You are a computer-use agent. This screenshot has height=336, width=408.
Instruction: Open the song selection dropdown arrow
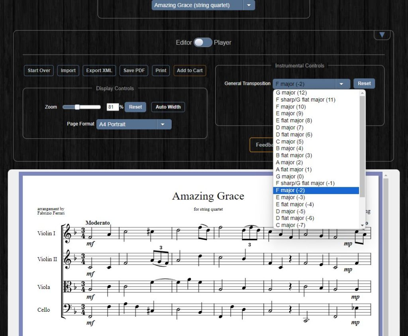click(x=249, y=5)
